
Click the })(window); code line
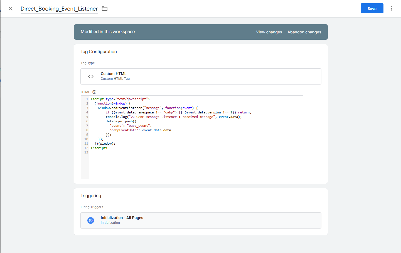point(105,143)
